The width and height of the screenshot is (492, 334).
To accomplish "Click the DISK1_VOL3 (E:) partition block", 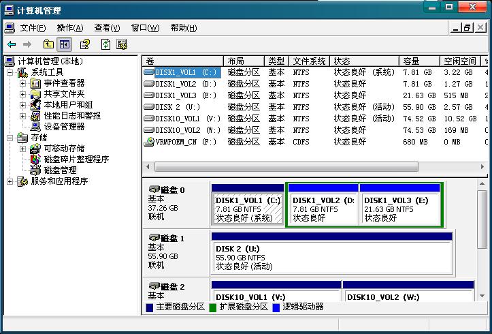I will tap(400, 209).
